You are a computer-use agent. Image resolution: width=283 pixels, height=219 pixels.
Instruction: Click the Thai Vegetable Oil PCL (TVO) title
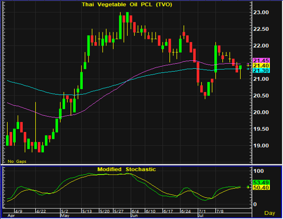[127, 5]
